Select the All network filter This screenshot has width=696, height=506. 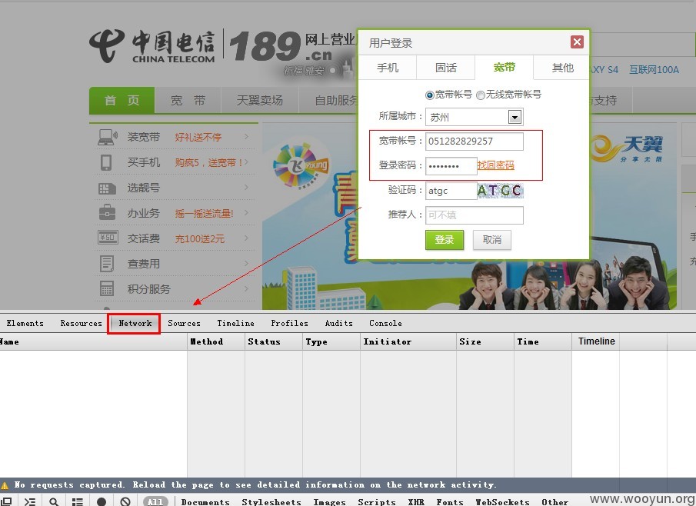pos(155,501)
